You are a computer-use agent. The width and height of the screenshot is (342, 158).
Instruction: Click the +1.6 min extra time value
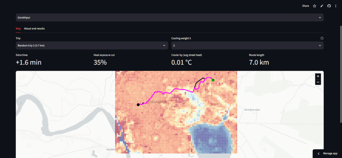coord(28,63)
